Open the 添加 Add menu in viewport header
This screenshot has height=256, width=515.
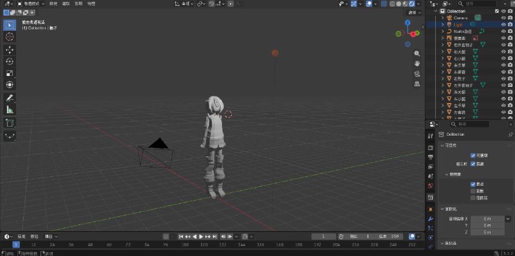pyautogui.click(x=79, y=4)
